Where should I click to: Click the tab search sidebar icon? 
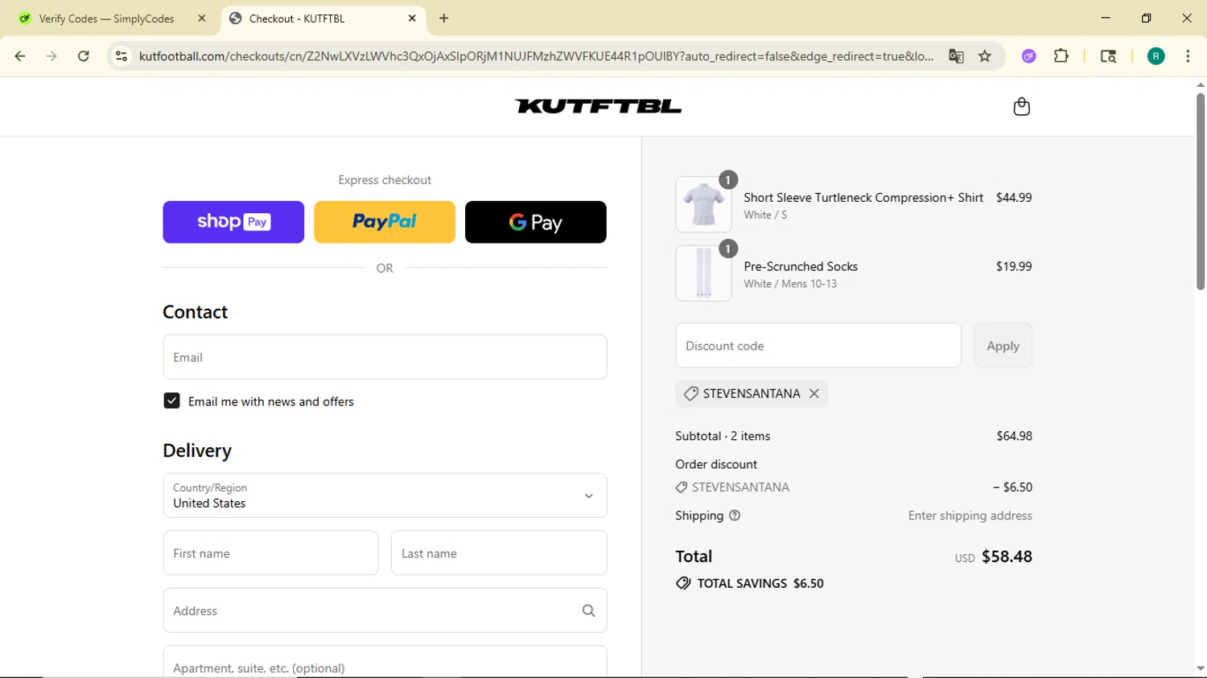[1108, 56]
